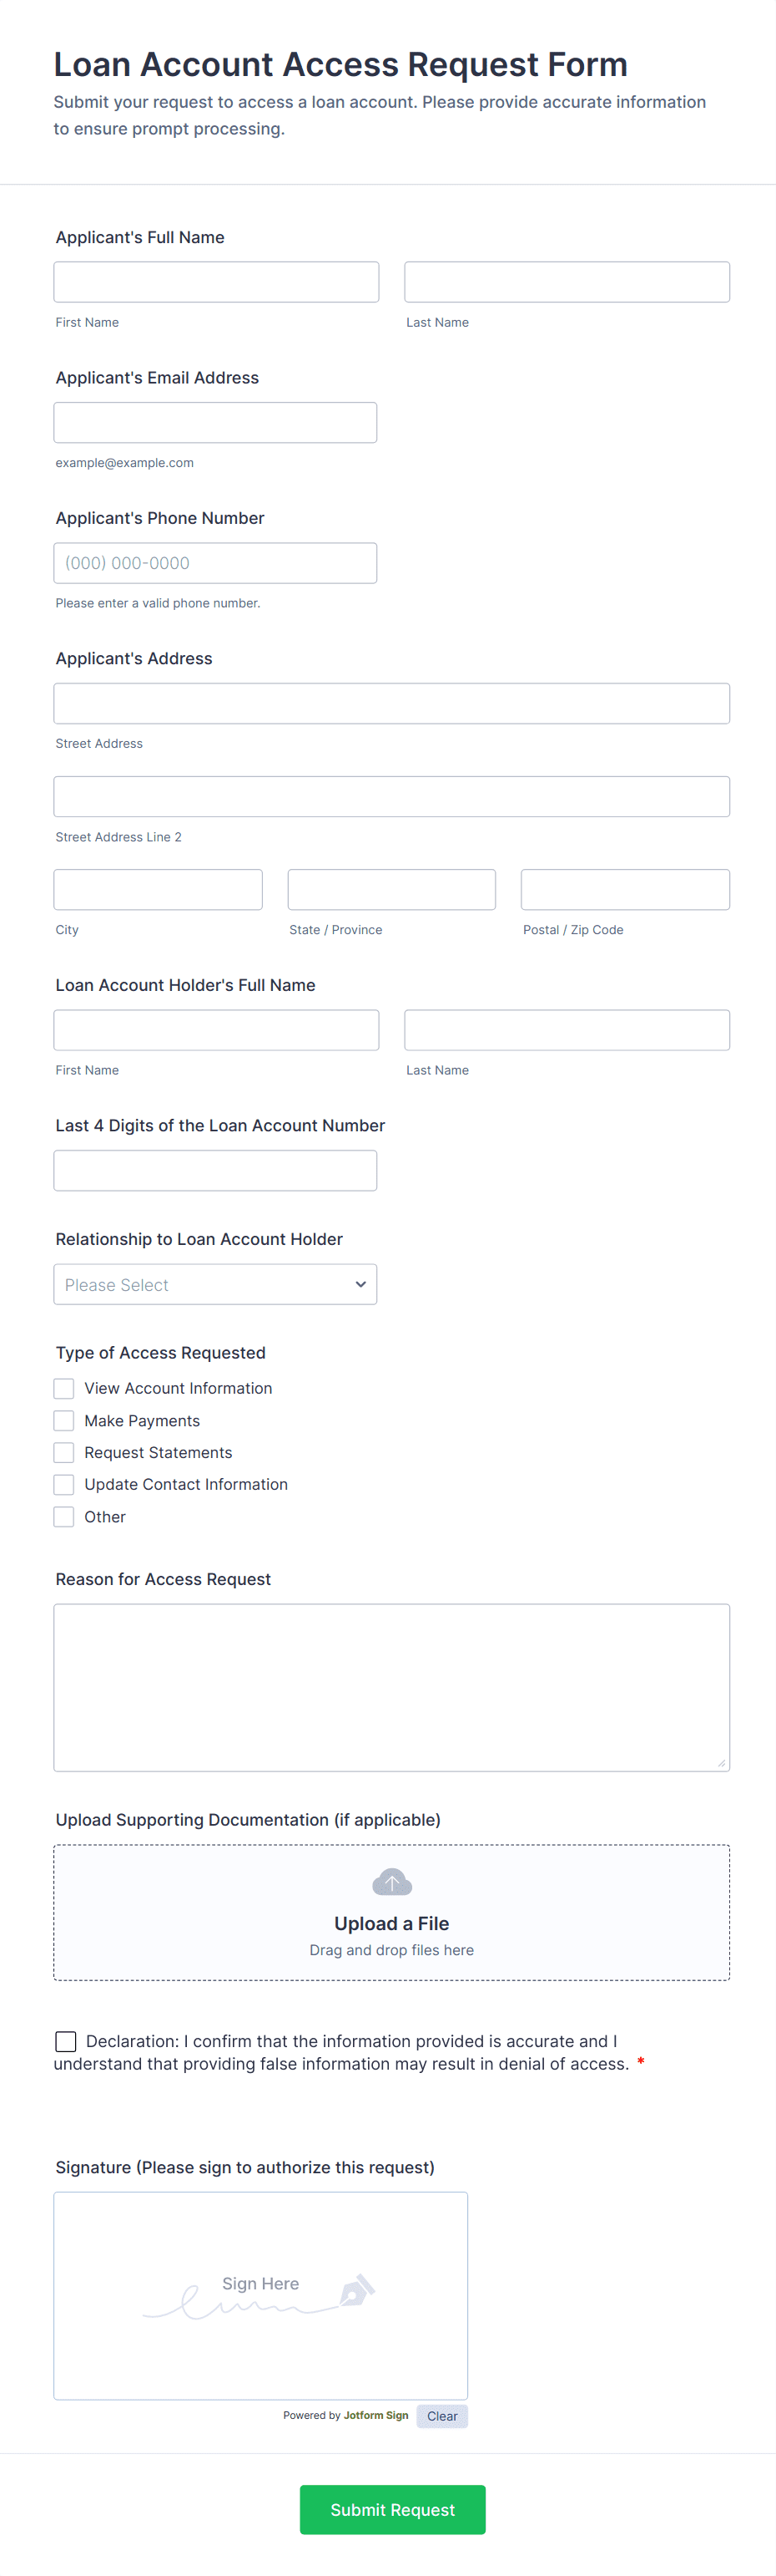776x2576 pixels.
Task: Focus the loan account last 4 digits field
Action: [214, 1170]
